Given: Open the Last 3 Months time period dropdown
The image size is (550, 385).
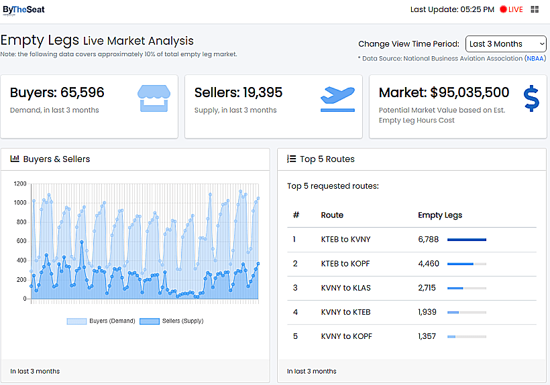Looking at the screenshot, I should [506, 44].
